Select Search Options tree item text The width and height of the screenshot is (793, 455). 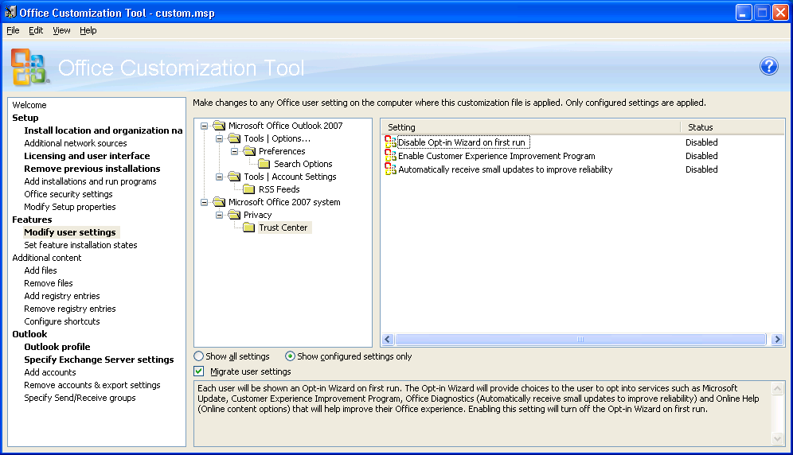(x=303, y=164)
